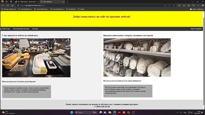Screen dimensions: 205x115
Task: Open the collections icon in the toolbar
Action: [189, 5]
